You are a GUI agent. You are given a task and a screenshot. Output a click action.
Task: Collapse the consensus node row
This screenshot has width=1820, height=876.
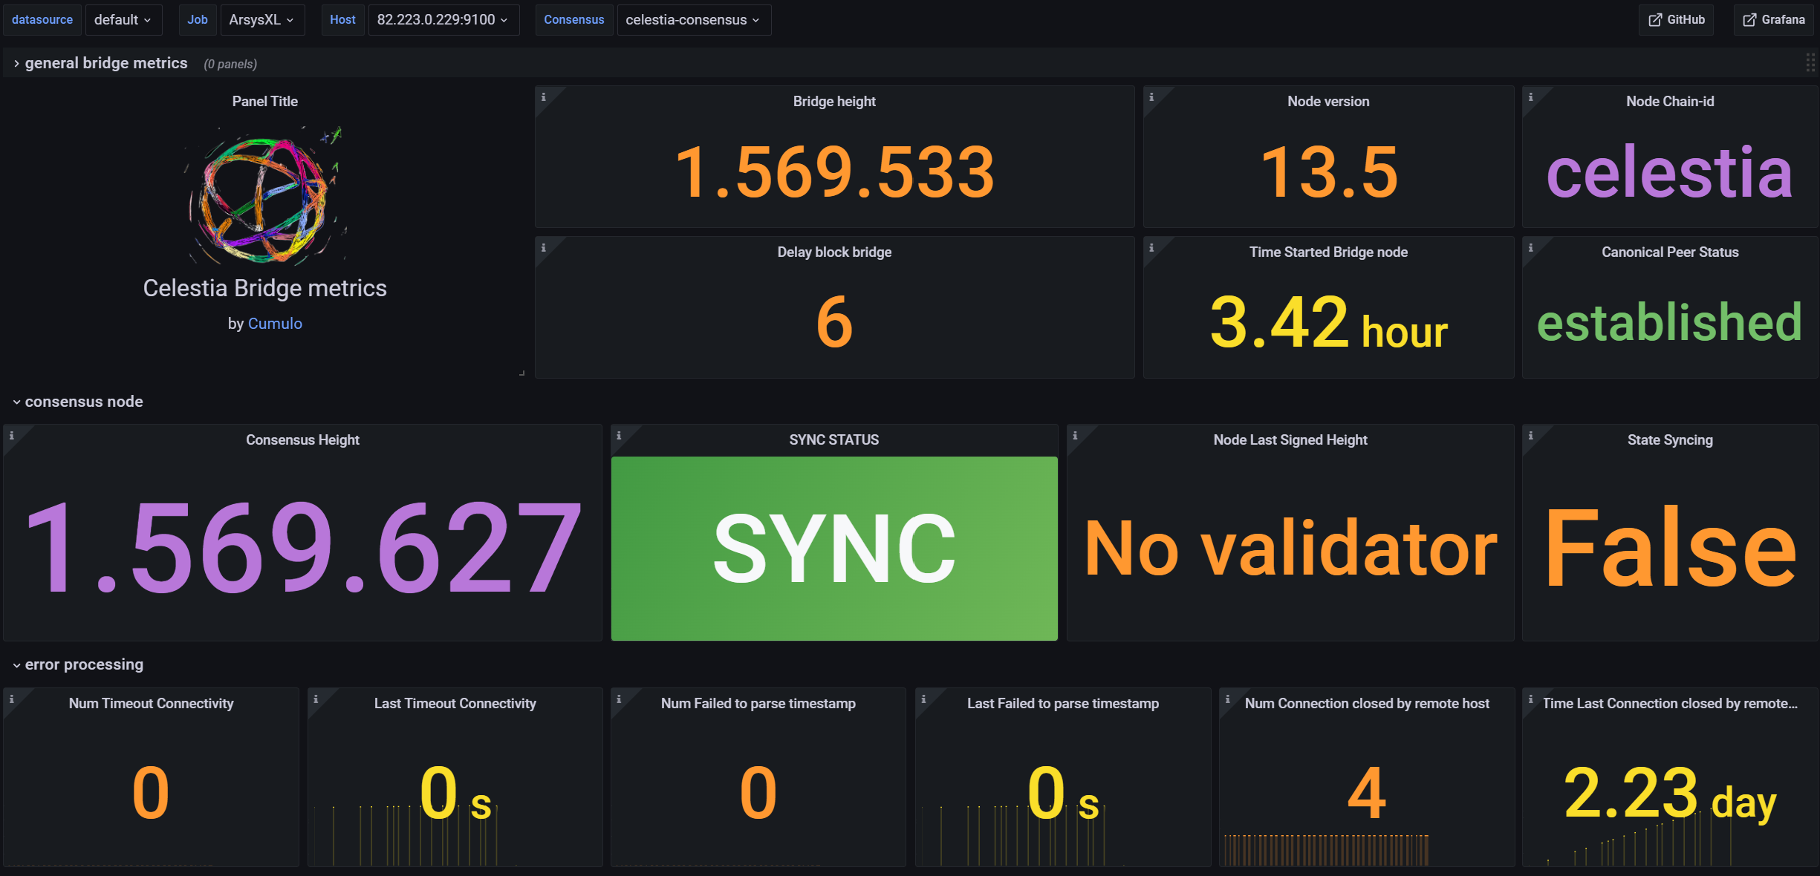pyautogui.click(x=83, y=402)
